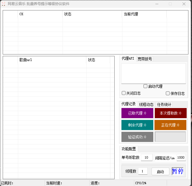Open the 线程动态 tab
Viewport: 192px width, 186px height.
[146, 104]
